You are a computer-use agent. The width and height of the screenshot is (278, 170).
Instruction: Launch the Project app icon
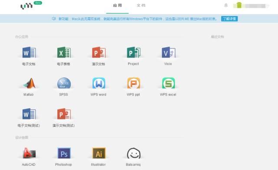coord(133,52)
